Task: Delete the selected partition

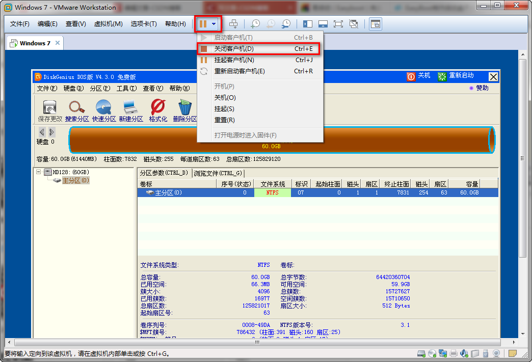Action: tap(184, 110)
